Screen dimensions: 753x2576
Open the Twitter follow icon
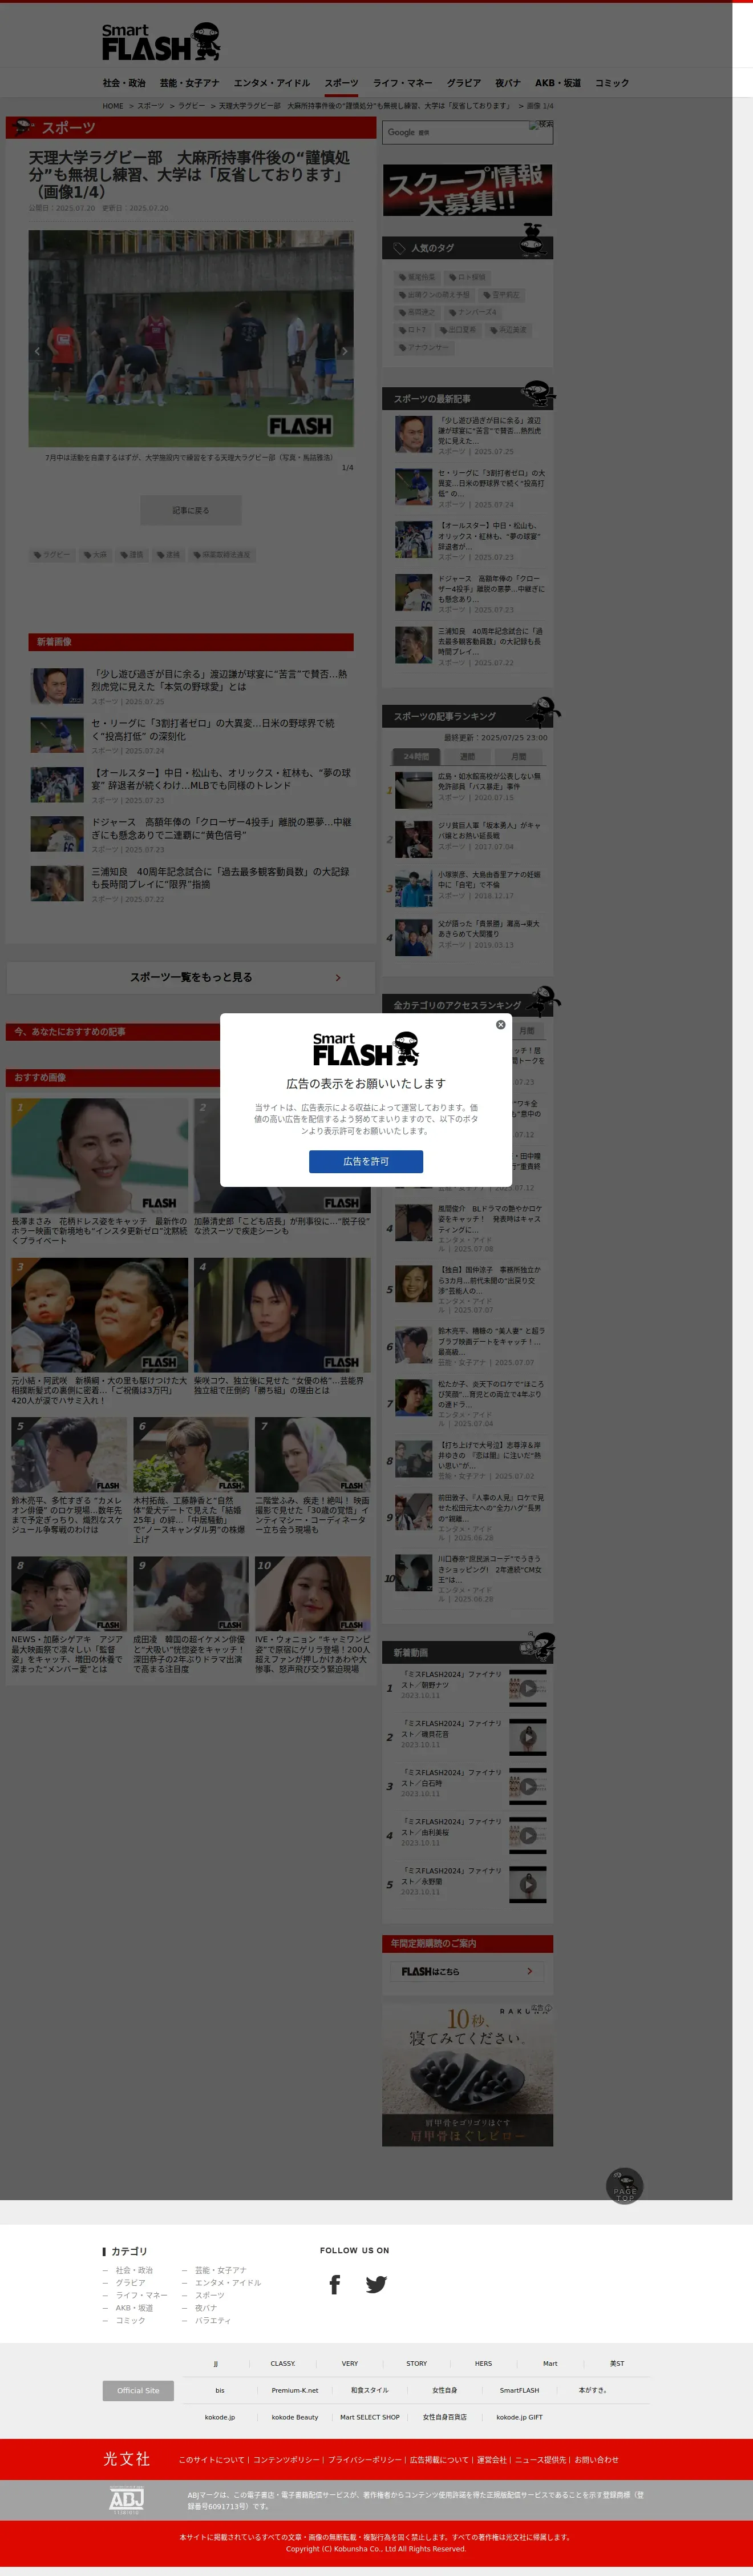pos(375,2284)
